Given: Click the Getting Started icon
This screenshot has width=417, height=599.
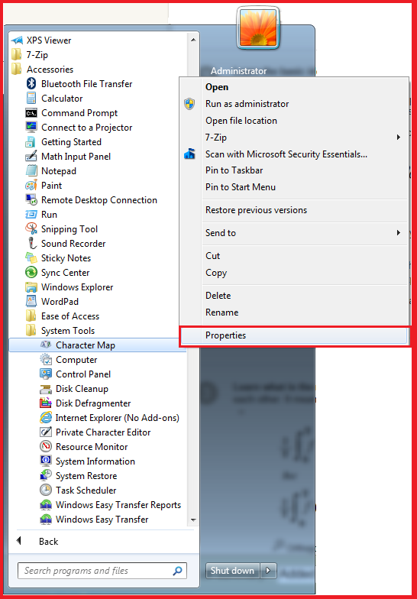Looking at the screenshot, I should point(31,142).
